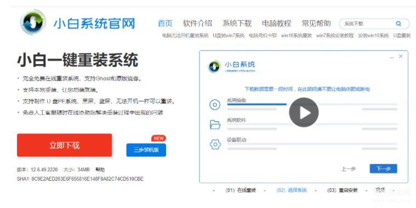
Task: Click the 下载数据需要一段时间 notice text
Action: [307, 89]
